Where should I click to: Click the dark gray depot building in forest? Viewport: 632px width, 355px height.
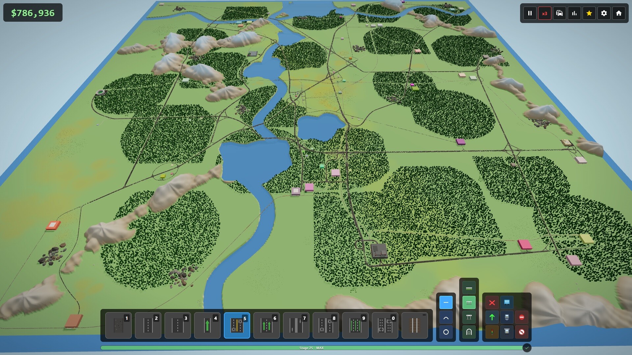[x=379, y=250]
